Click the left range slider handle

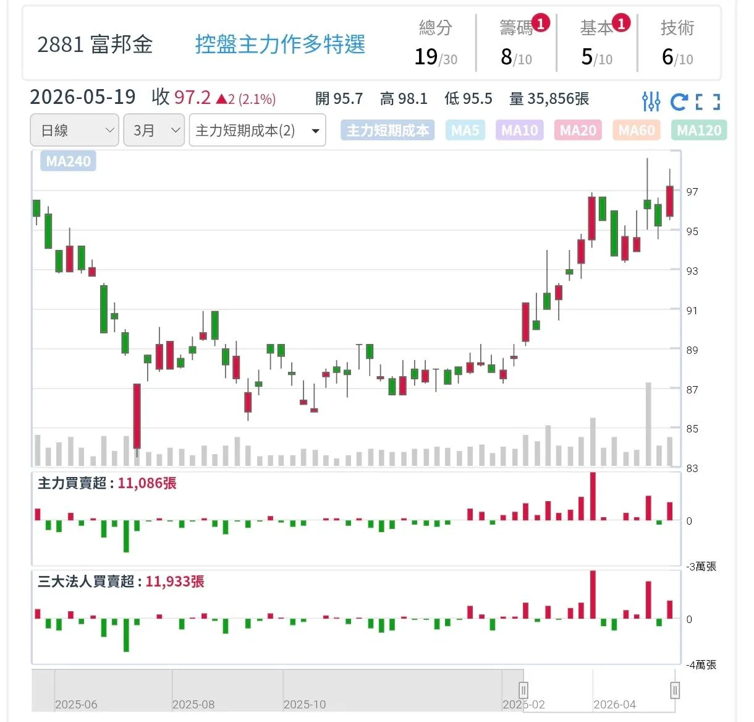click(523, 690)
